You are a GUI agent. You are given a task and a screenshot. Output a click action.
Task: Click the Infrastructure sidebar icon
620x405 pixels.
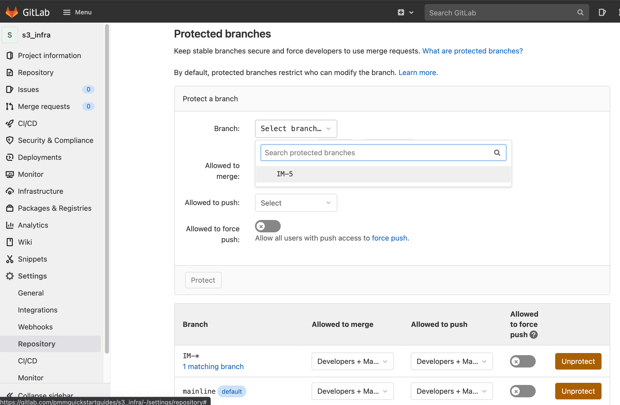9,191
